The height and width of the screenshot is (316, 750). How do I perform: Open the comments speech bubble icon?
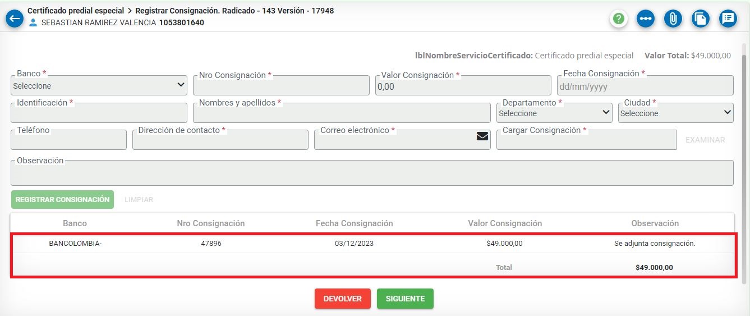click(728, 19)
